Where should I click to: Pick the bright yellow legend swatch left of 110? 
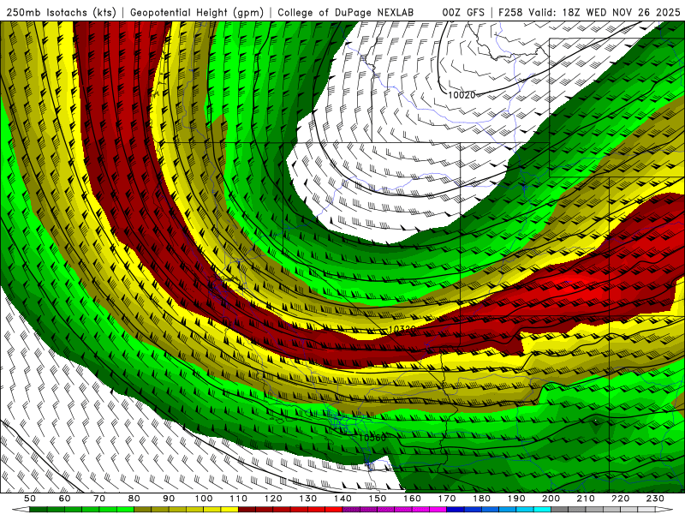coord(229,510)
